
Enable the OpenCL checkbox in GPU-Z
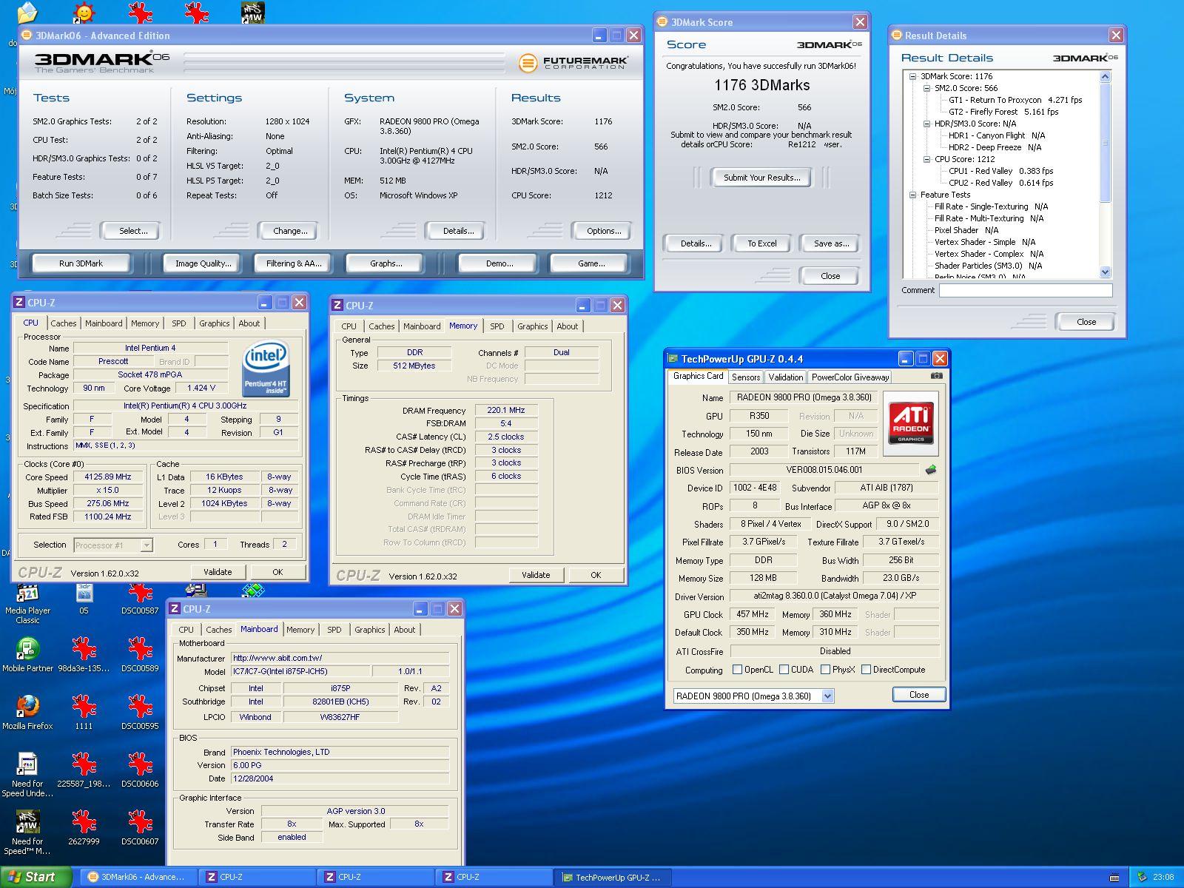737,670
